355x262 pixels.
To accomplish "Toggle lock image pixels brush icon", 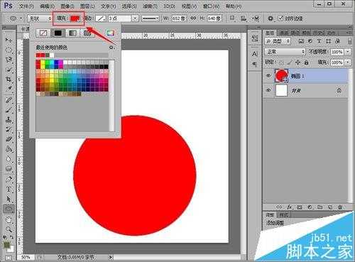I will pyautogui.click(x=290, y=62).
